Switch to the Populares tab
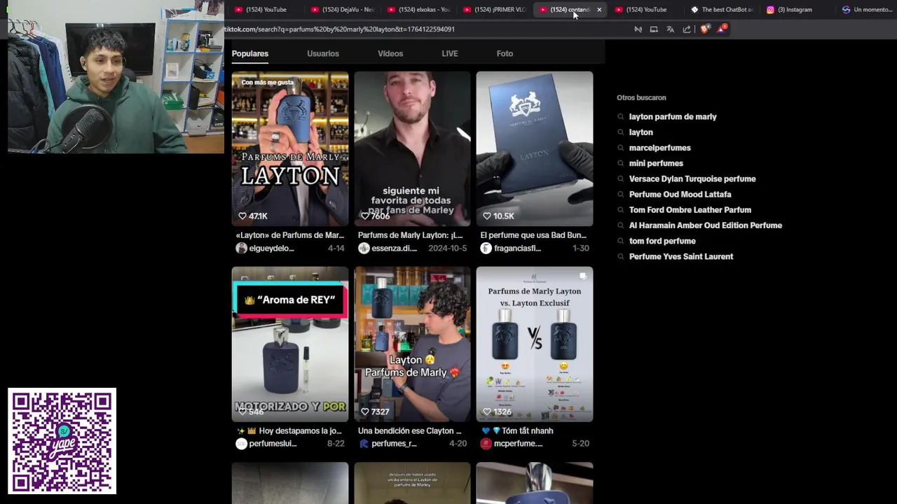This screenshot has width=897, height=504. [250, 54]
